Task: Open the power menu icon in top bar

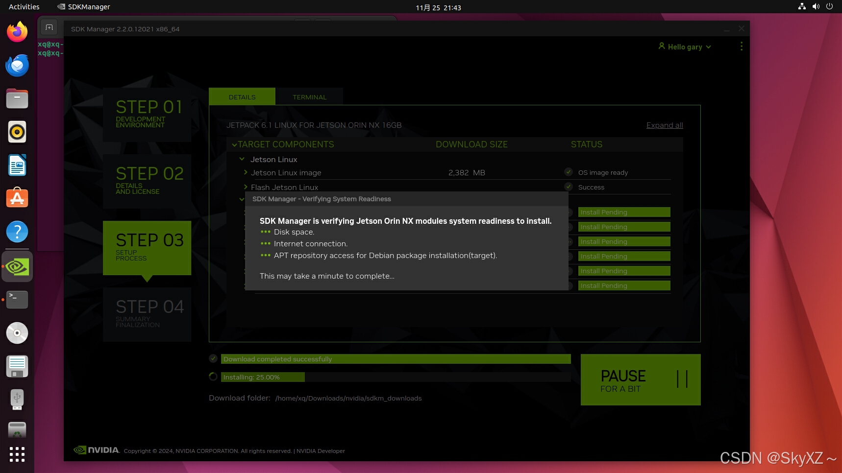Action: [x=829, y=7]
